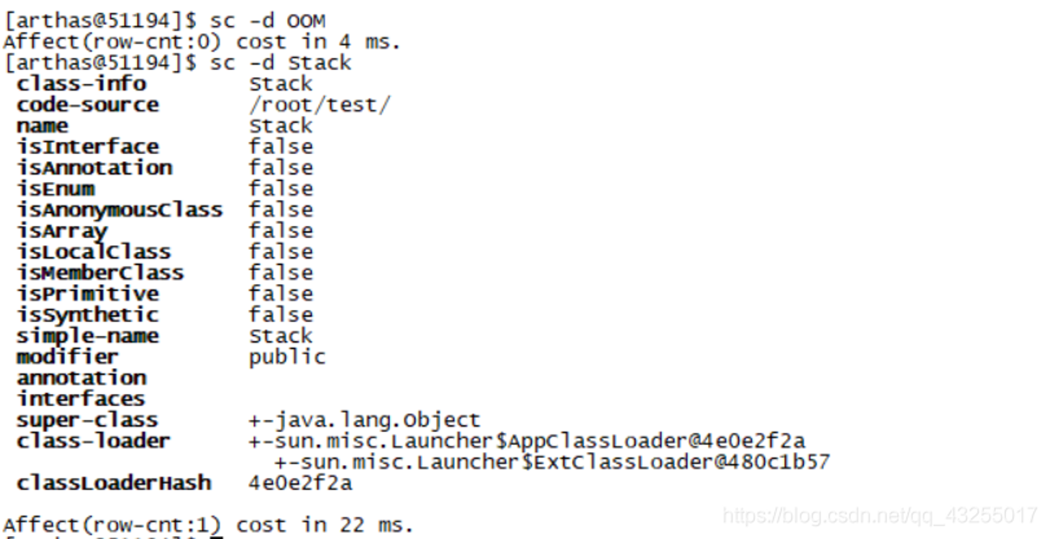Image resolution: width=1050 pixels, height=539 pixels.
Task: Select the isInterface false value
Action: (x=281, y=147)
